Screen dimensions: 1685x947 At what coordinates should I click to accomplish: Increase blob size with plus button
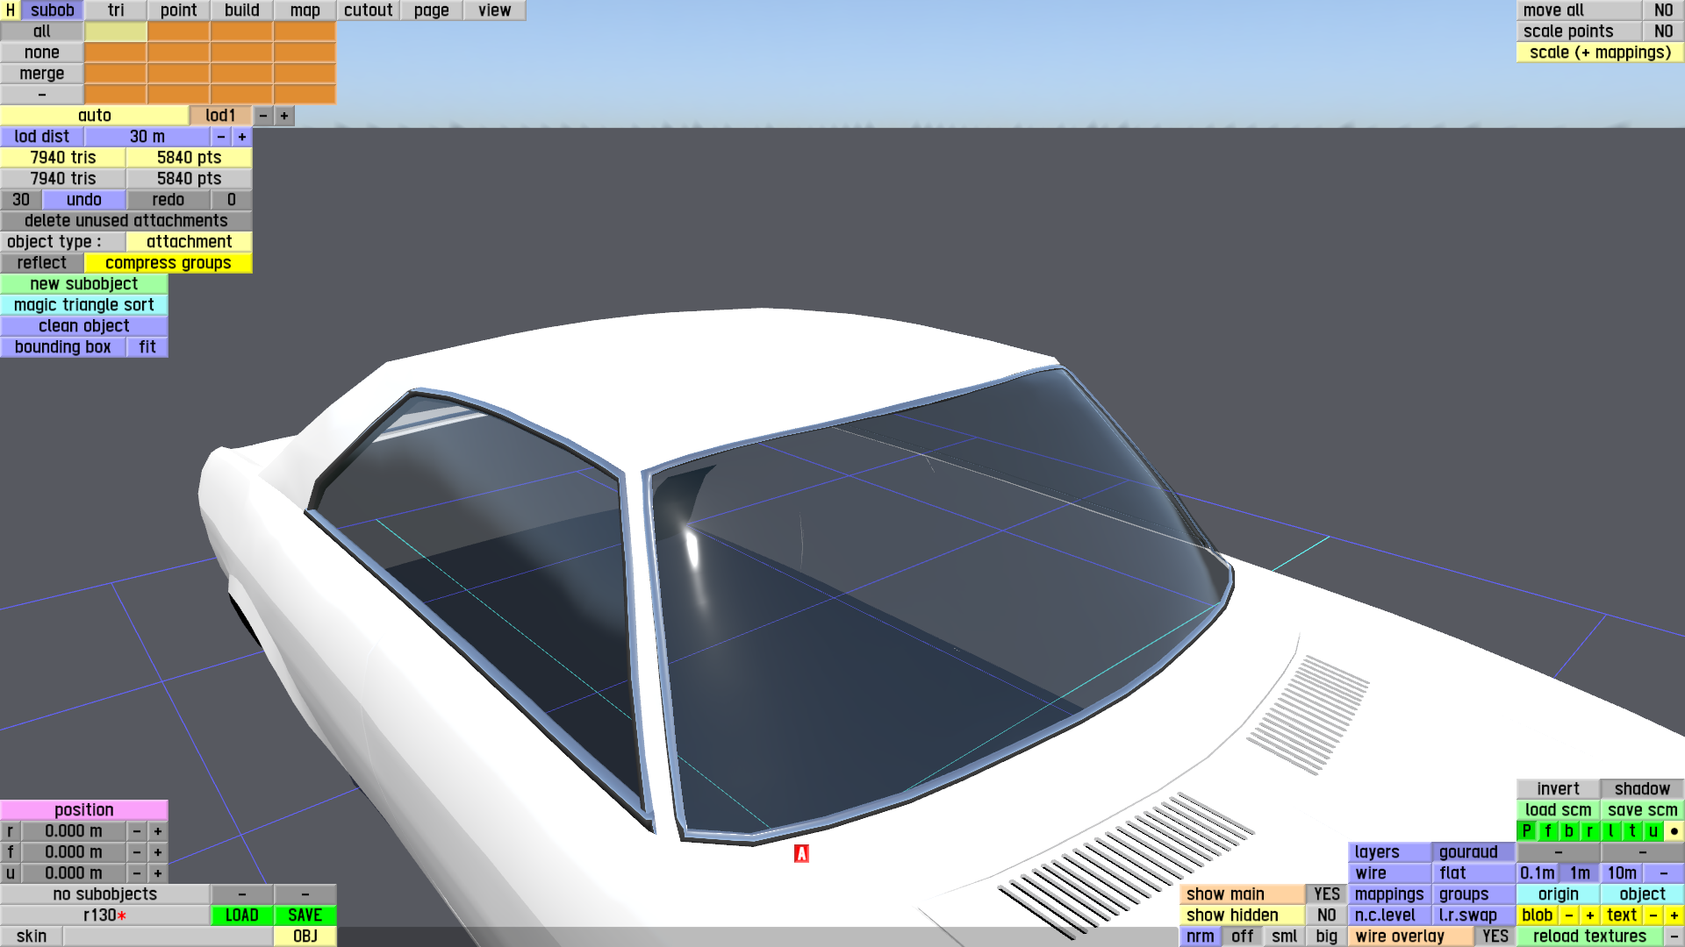[x=1589, y=915]
